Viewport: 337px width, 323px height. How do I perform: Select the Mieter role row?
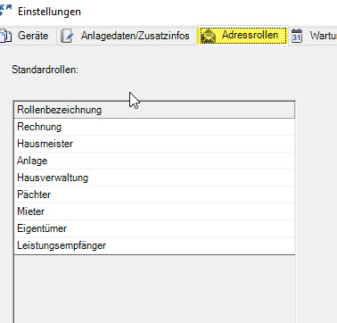154,211
